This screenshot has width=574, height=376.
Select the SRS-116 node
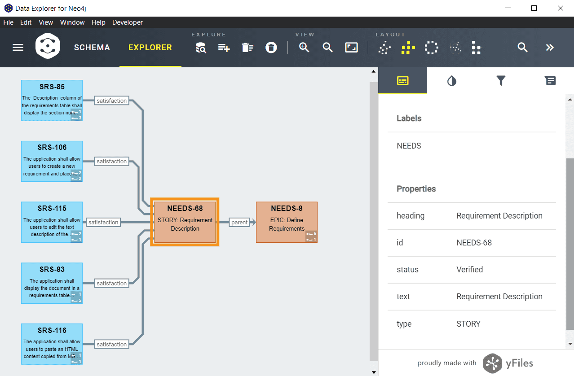pyautogui.click(x=52, y=344)
